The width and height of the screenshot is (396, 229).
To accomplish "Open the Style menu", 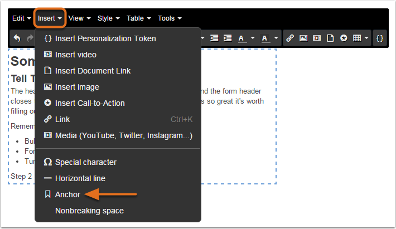I will tap(108, 18).
